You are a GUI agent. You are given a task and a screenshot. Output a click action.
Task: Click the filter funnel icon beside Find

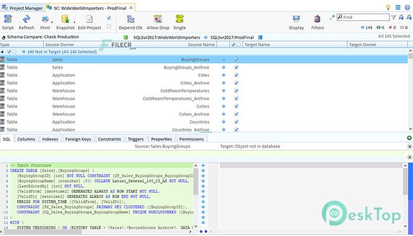point(394,17)
